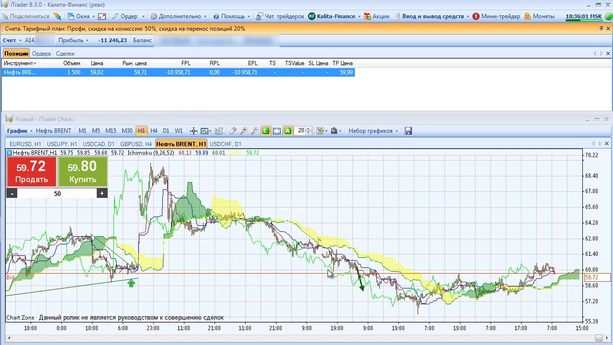This screenshot has width=613, height=345.
Task: Open the EURUSD, H1 chart tab
Action: pyautogui.click(x=25, y=144)
